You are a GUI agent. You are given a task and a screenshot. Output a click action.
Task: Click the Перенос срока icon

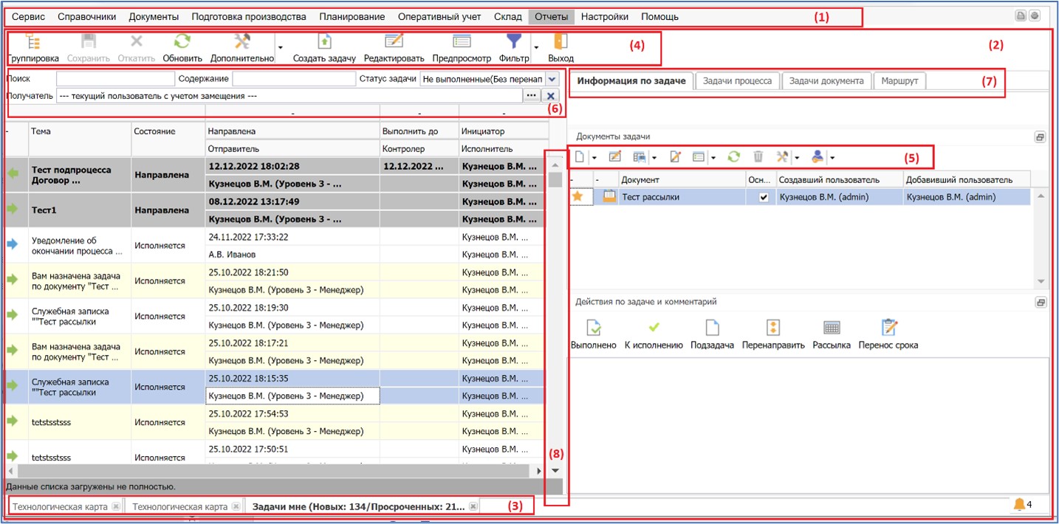(x=888, y=328)
